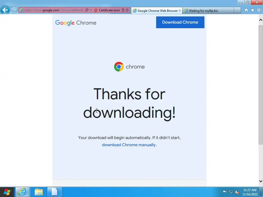Click the network tray icon

(231, 192)
